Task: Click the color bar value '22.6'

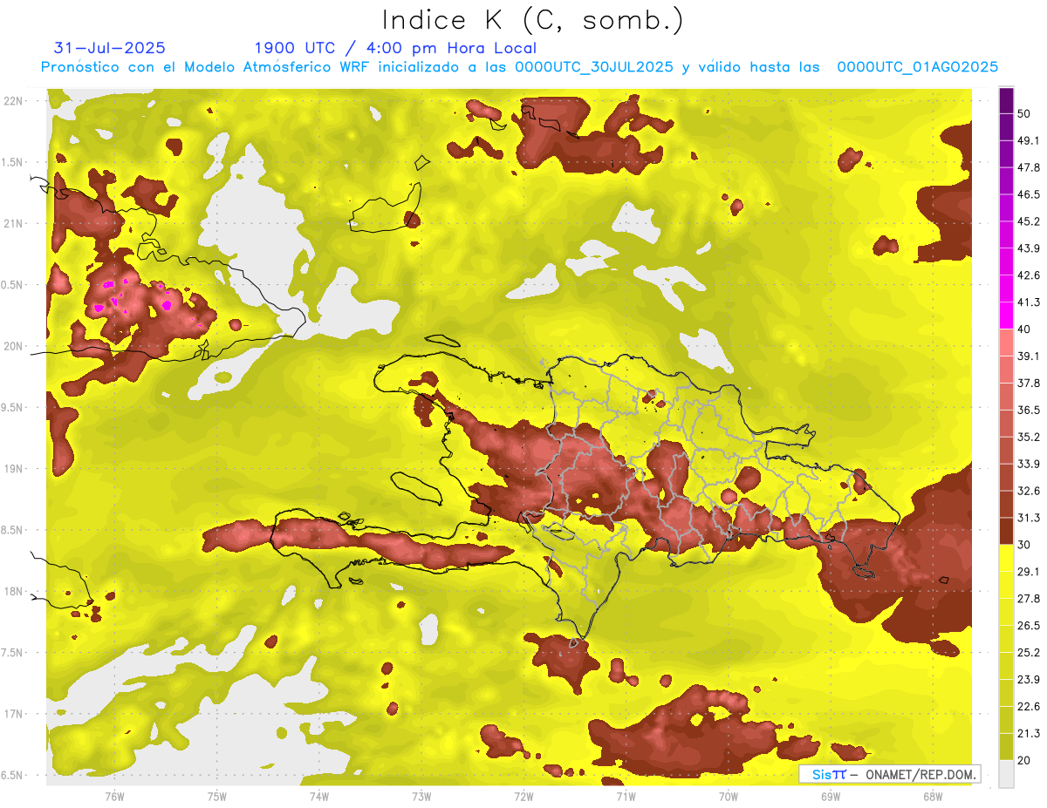Action: click(1027, 707)
